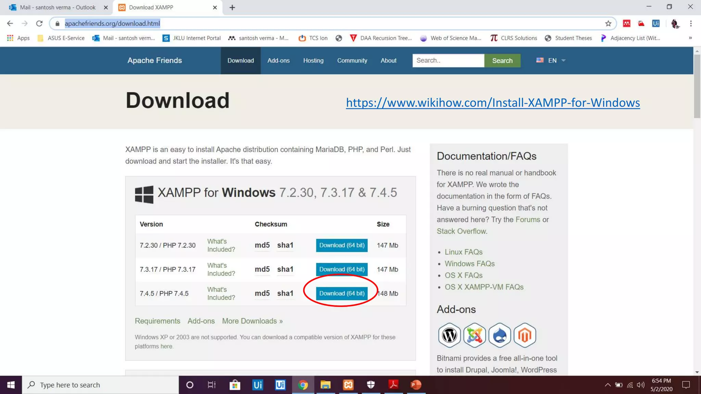Open Chrome from the taskbar
Screen dimensions: 701x394
pos(303,385)
